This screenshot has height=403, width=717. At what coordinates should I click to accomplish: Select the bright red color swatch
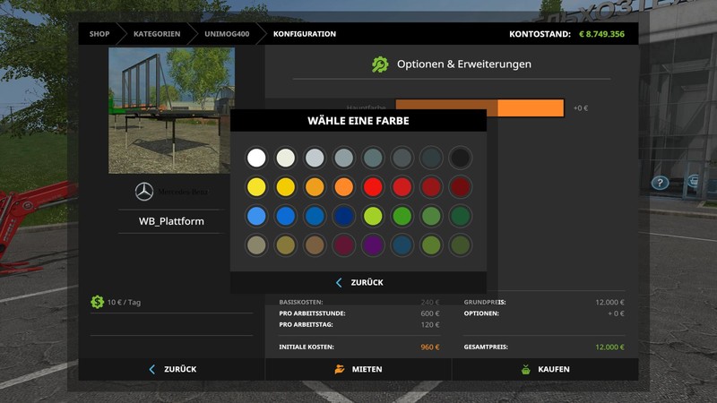pyautogui.click(x=373, y=187)
